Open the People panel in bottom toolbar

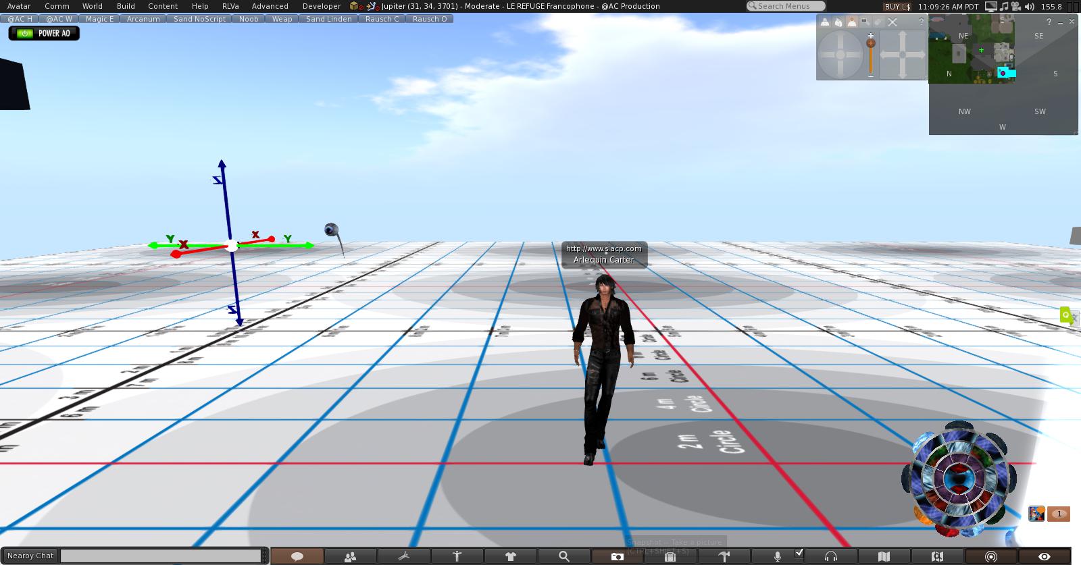[350, 556]
